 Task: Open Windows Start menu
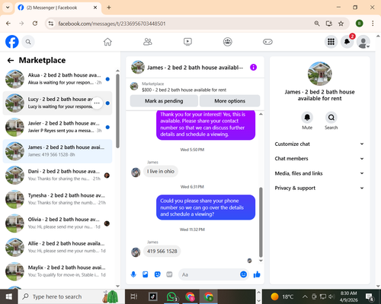tap(9, 296)
